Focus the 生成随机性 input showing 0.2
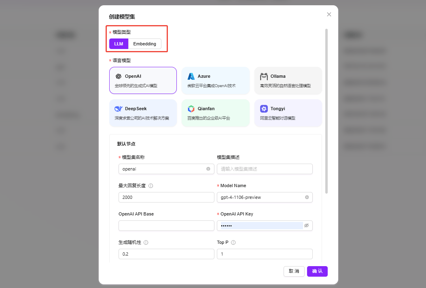Image resolution: width=426 pixels, height=288 pixels. coord(166,254)
